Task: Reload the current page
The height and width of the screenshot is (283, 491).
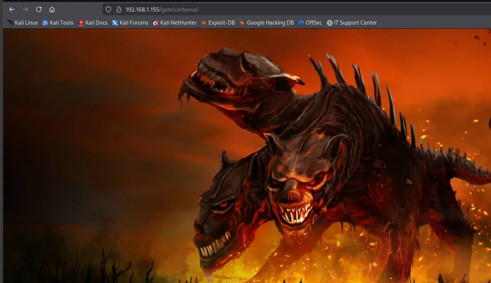Action: [39, 9]
